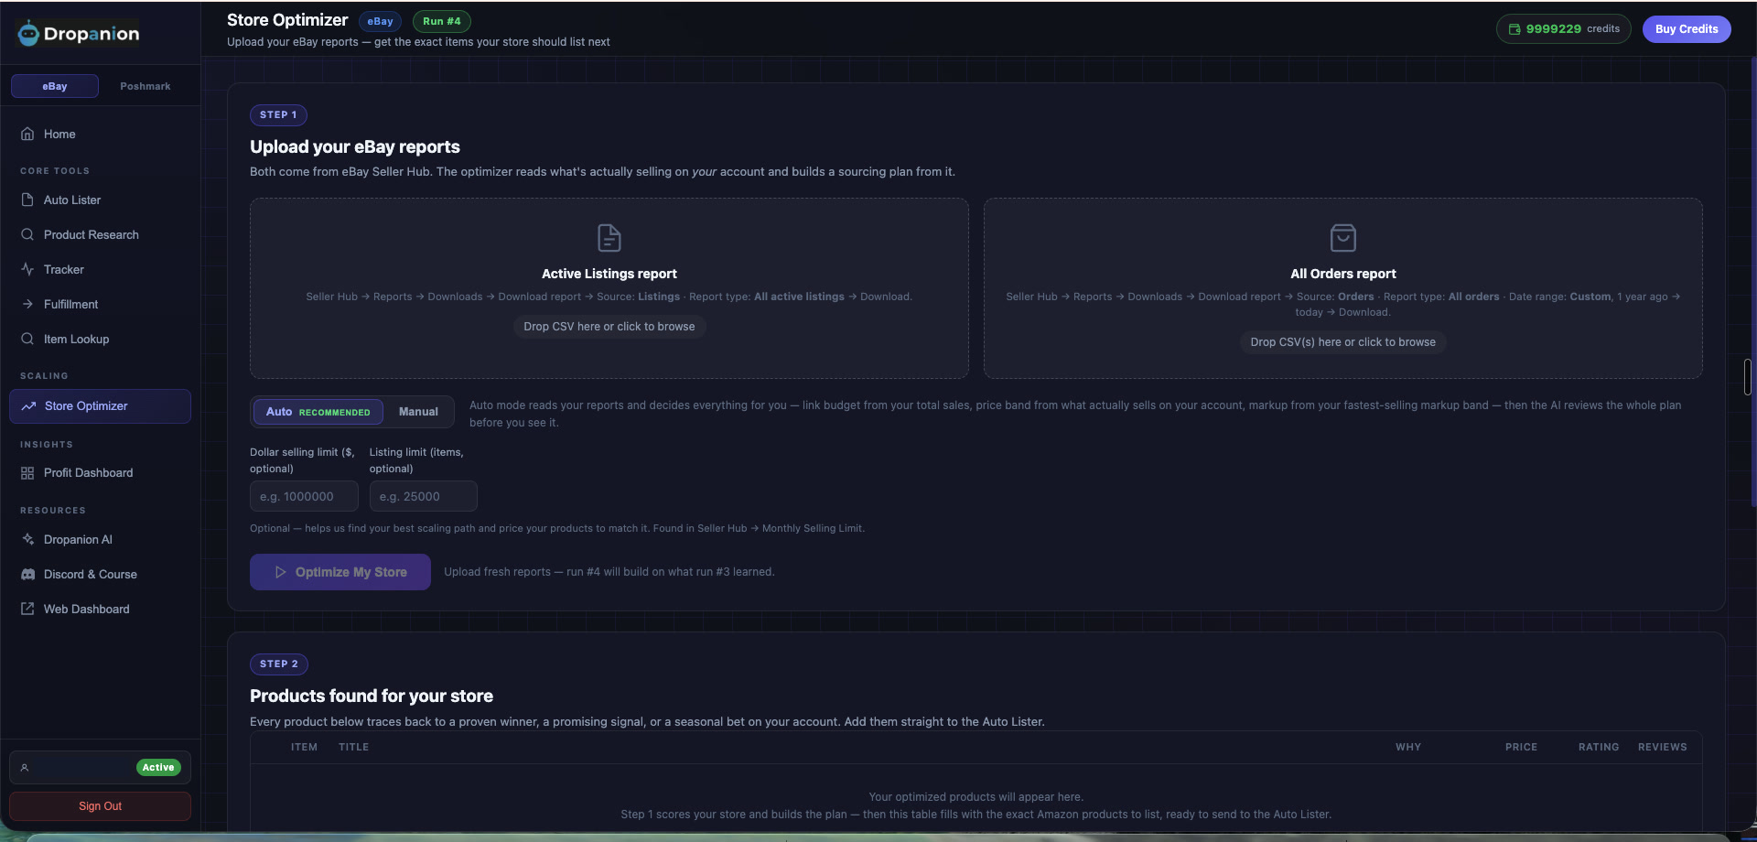This screenshot has height=842, width=1757.
Task: Click the Store Optimizer trend icon
Action: (28, 406)
